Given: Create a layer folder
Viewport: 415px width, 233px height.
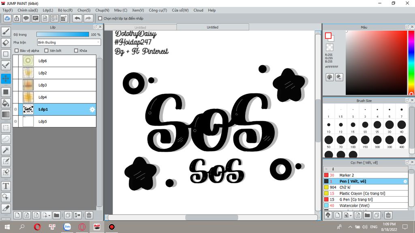Looking at the screenshot, I should tap(56, 215).
